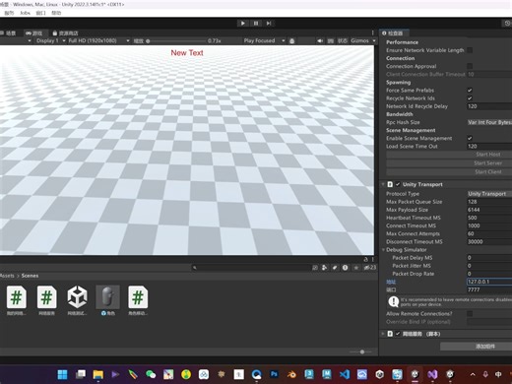The width and height of the screenshot is (512, 384).
Task: Open the Jobs menu
Action: click(x=26, y=13)
